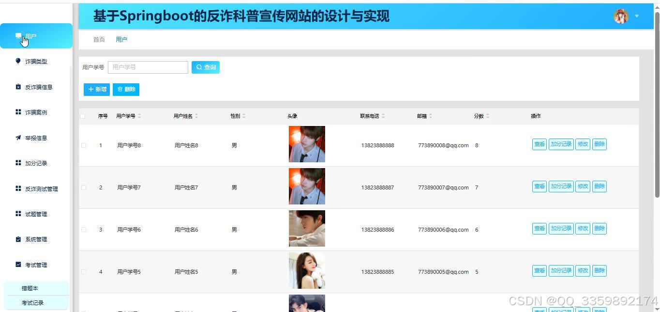The height and width of the screenshot is (312, 660).
Task: Sort by 用户学号 column
Action: 139,116
